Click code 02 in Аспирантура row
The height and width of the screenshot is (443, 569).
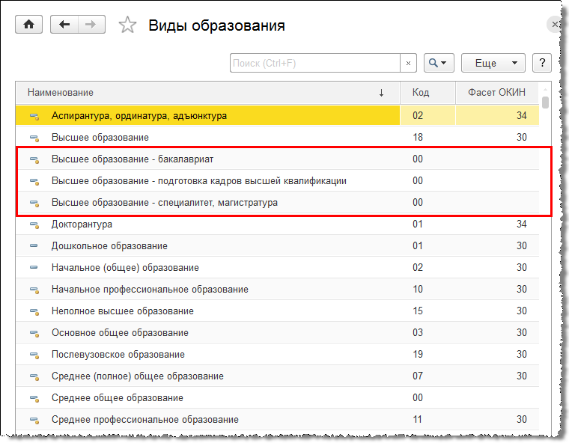click(x=418, y=115)
